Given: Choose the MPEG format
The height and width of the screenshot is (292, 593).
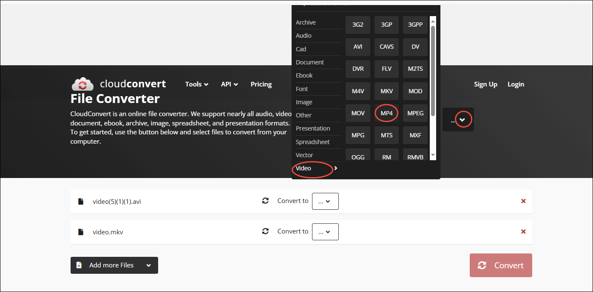Looking at the screenshot, I should point(415,113).
